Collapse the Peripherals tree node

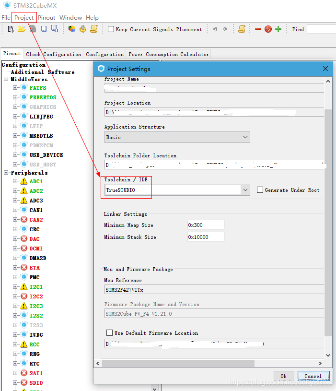[6, 173]
